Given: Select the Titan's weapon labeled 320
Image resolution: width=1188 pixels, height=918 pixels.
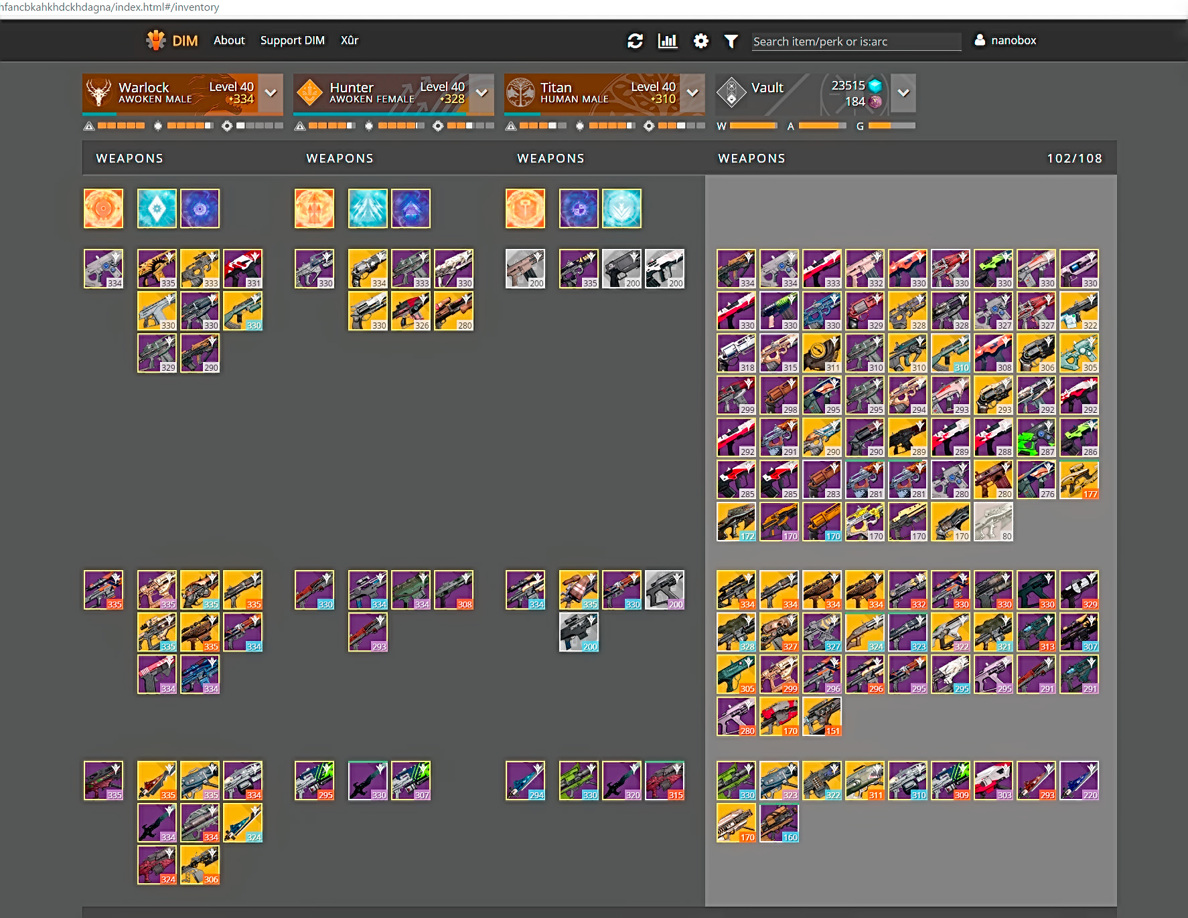Looking at the screenshot, I should point(621,780).
